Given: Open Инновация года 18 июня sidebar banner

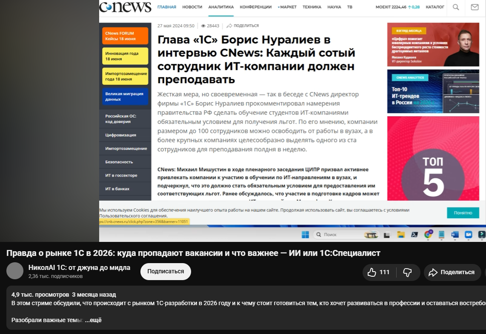Looking at the screenshot, I should 125,56.
